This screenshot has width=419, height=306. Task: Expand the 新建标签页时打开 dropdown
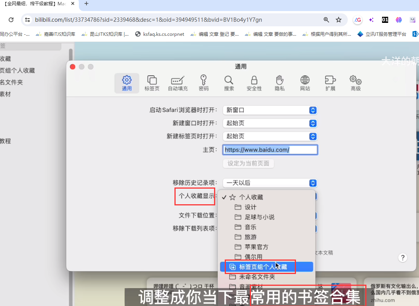[x=270, y=136]
